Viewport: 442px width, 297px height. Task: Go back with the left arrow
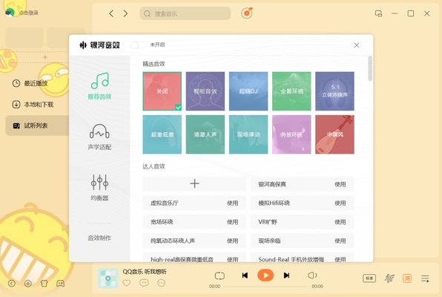coord(111,13)
